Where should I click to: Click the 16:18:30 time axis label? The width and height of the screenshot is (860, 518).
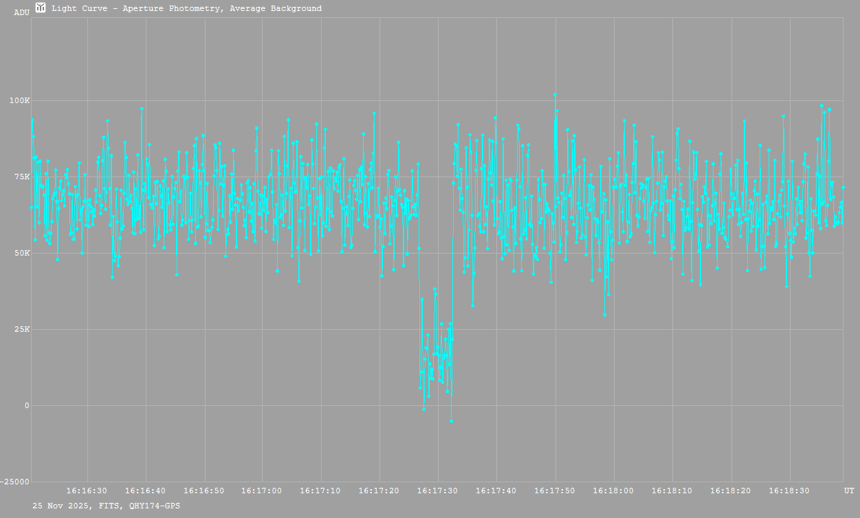pyautogui.click(x=789, y=491)
